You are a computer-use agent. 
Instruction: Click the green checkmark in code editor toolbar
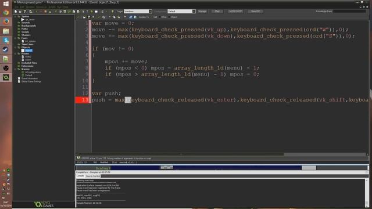pyautogui.click(x=78, y=17)
